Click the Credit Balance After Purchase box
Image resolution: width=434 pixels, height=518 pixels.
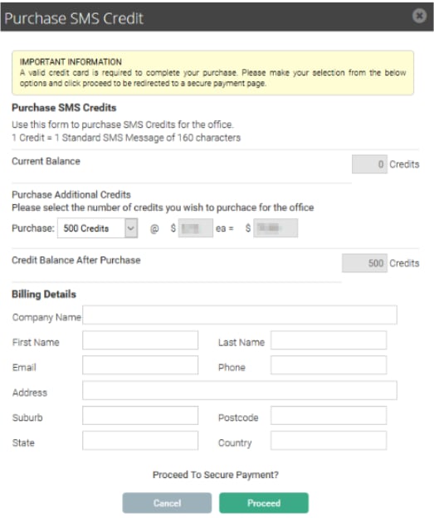coord(364,263)
